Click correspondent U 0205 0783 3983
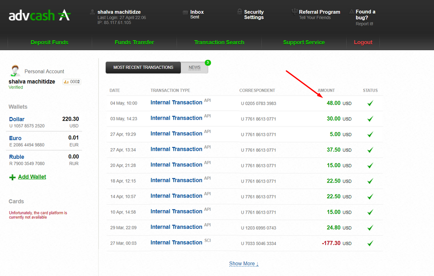The width and height of the screenshot is (434, 276). coord(259,104)
